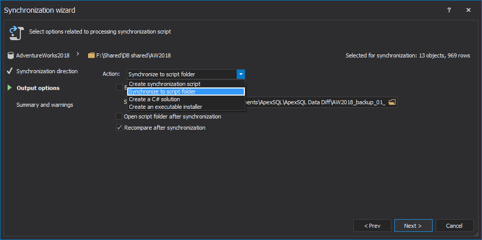Enable Open script folder after synchronization
The height and width of the screenshot is (240, 482).
click(119, 116)
